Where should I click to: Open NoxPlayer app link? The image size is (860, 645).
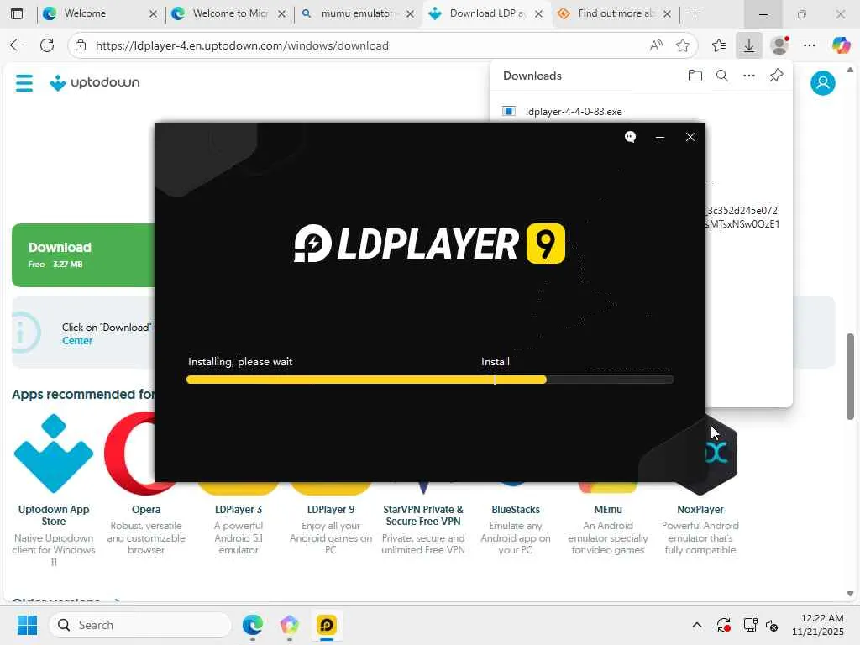click(700, 510)
